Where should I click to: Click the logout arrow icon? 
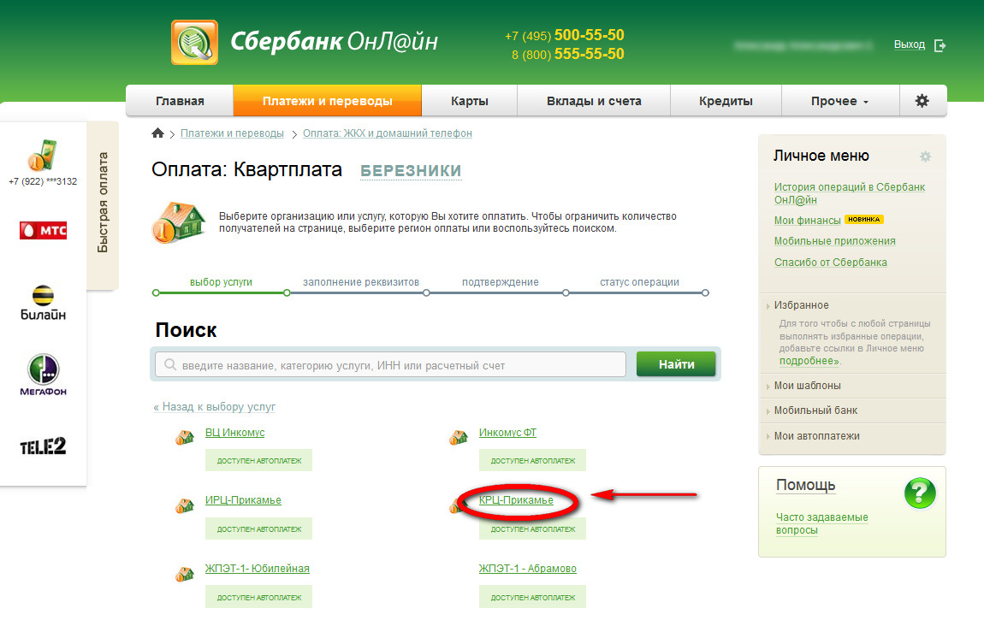(x=940, y=45)
